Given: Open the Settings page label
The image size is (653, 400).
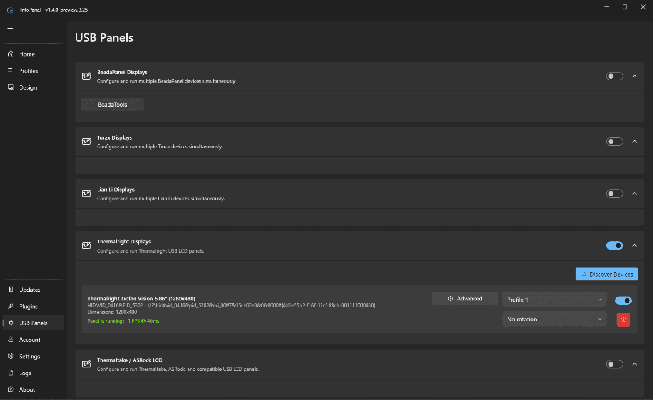Looking at the screenshot, I should point(30,356).
